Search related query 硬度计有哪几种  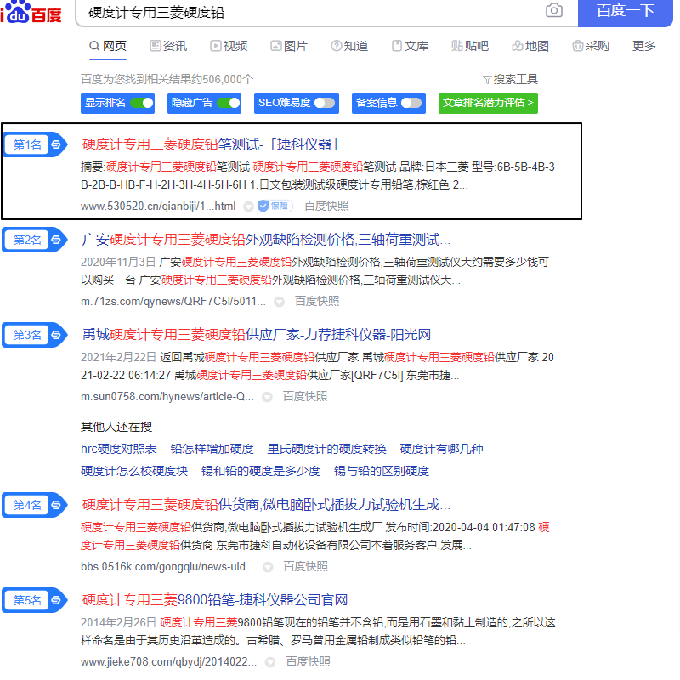pos(441,450)
